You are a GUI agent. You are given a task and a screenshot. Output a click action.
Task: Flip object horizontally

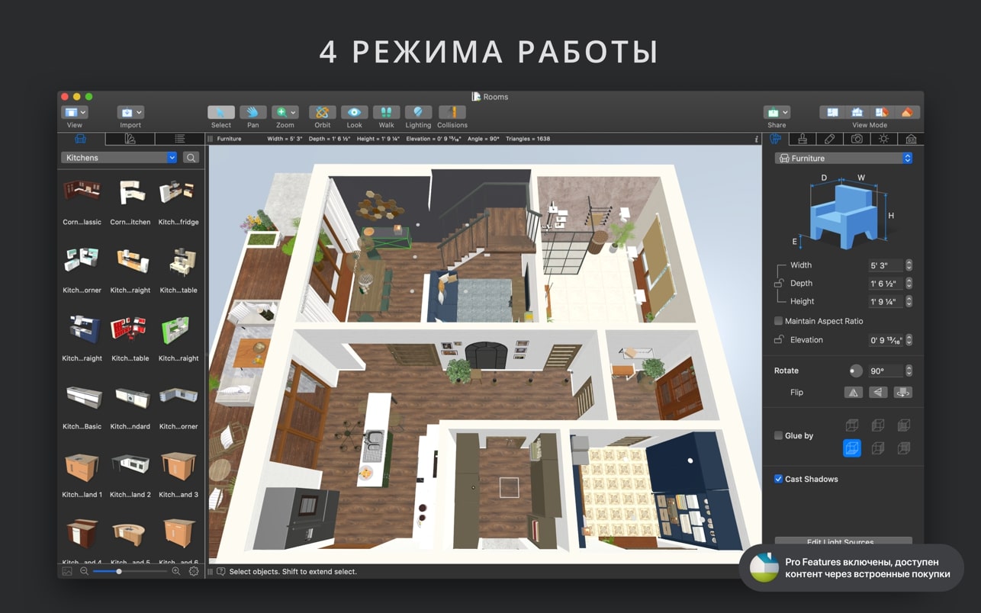point(853,393)
